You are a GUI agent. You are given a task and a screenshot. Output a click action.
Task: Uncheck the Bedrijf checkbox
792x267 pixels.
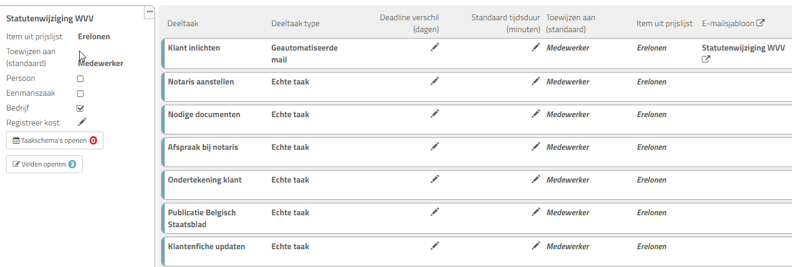coord(80,108)
